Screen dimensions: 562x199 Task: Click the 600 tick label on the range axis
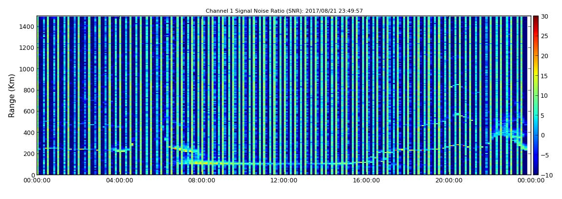pyautogui.click(x=29, y=111)
